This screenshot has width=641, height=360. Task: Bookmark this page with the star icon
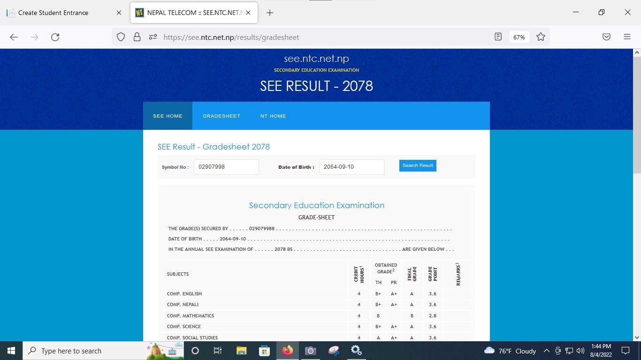pyautogui.click(x=541, y=37)
